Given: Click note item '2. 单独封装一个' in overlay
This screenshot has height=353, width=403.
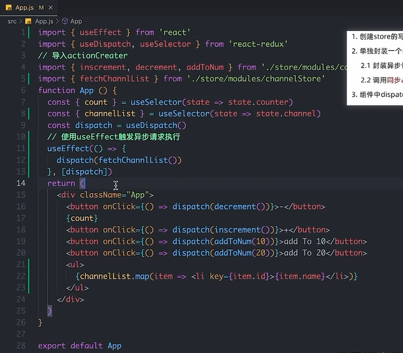Looking at the screenshot, I should (377, 51).
